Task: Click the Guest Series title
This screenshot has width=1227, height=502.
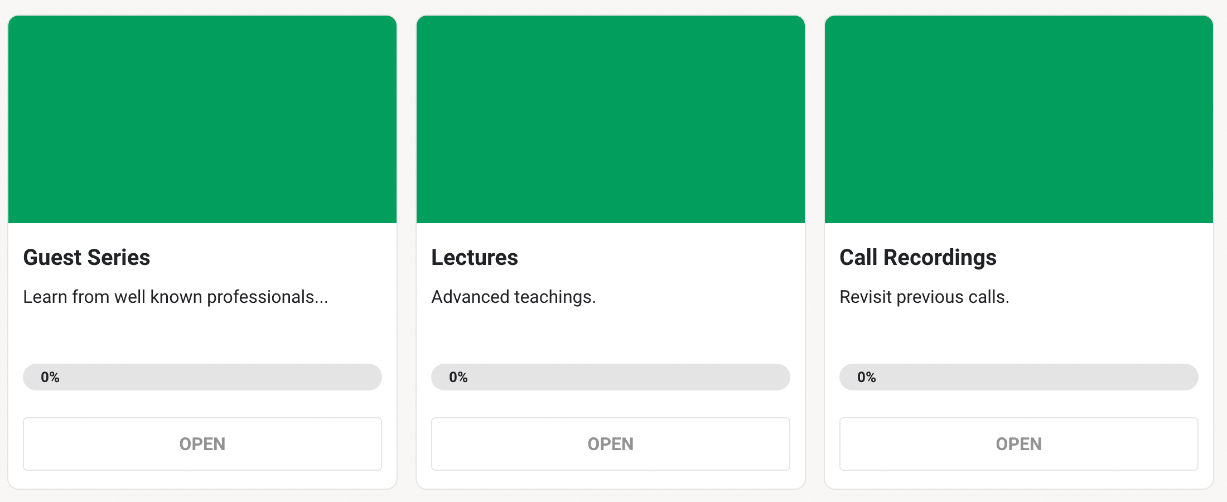Action: pyautogui.click(x=86, y=258)
